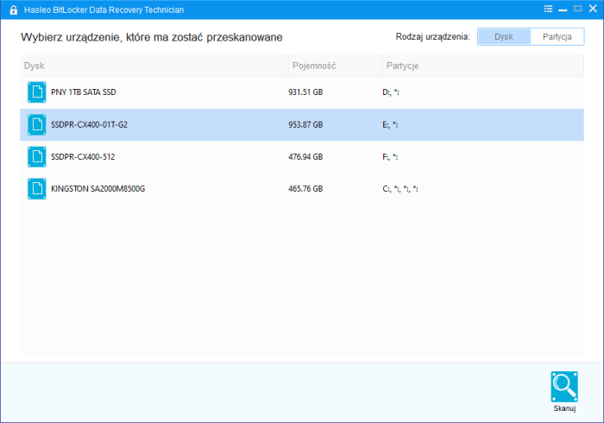Minimize the Hasleo window
The width and height of the screenshot is (604, 423).
pos(563,9)
